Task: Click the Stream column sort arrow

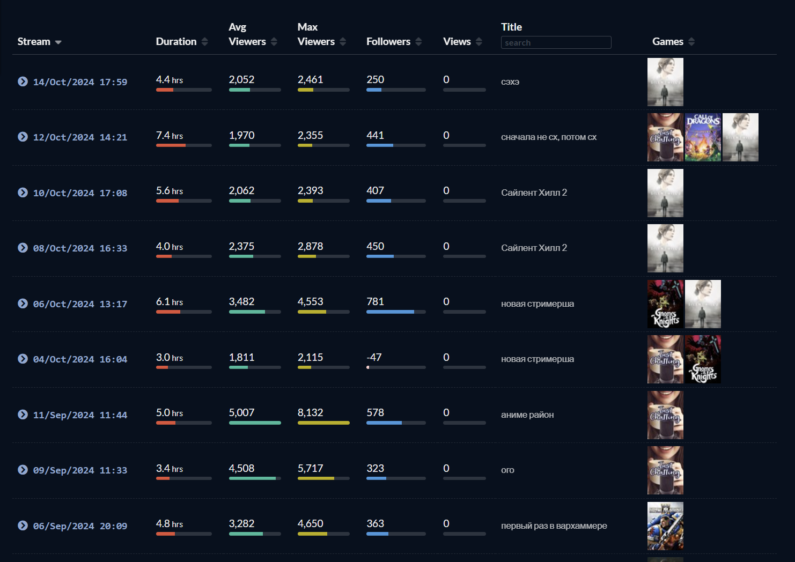Action: pos(58,42)
